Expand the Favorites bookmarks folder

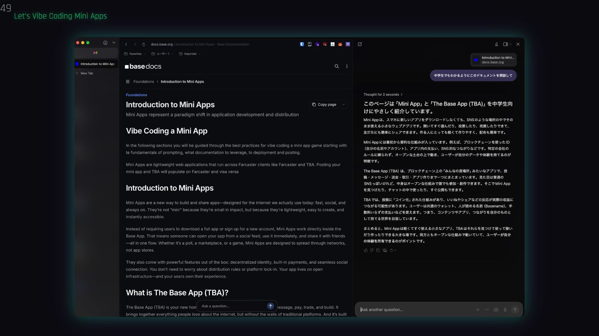click(x=135, y=54)
